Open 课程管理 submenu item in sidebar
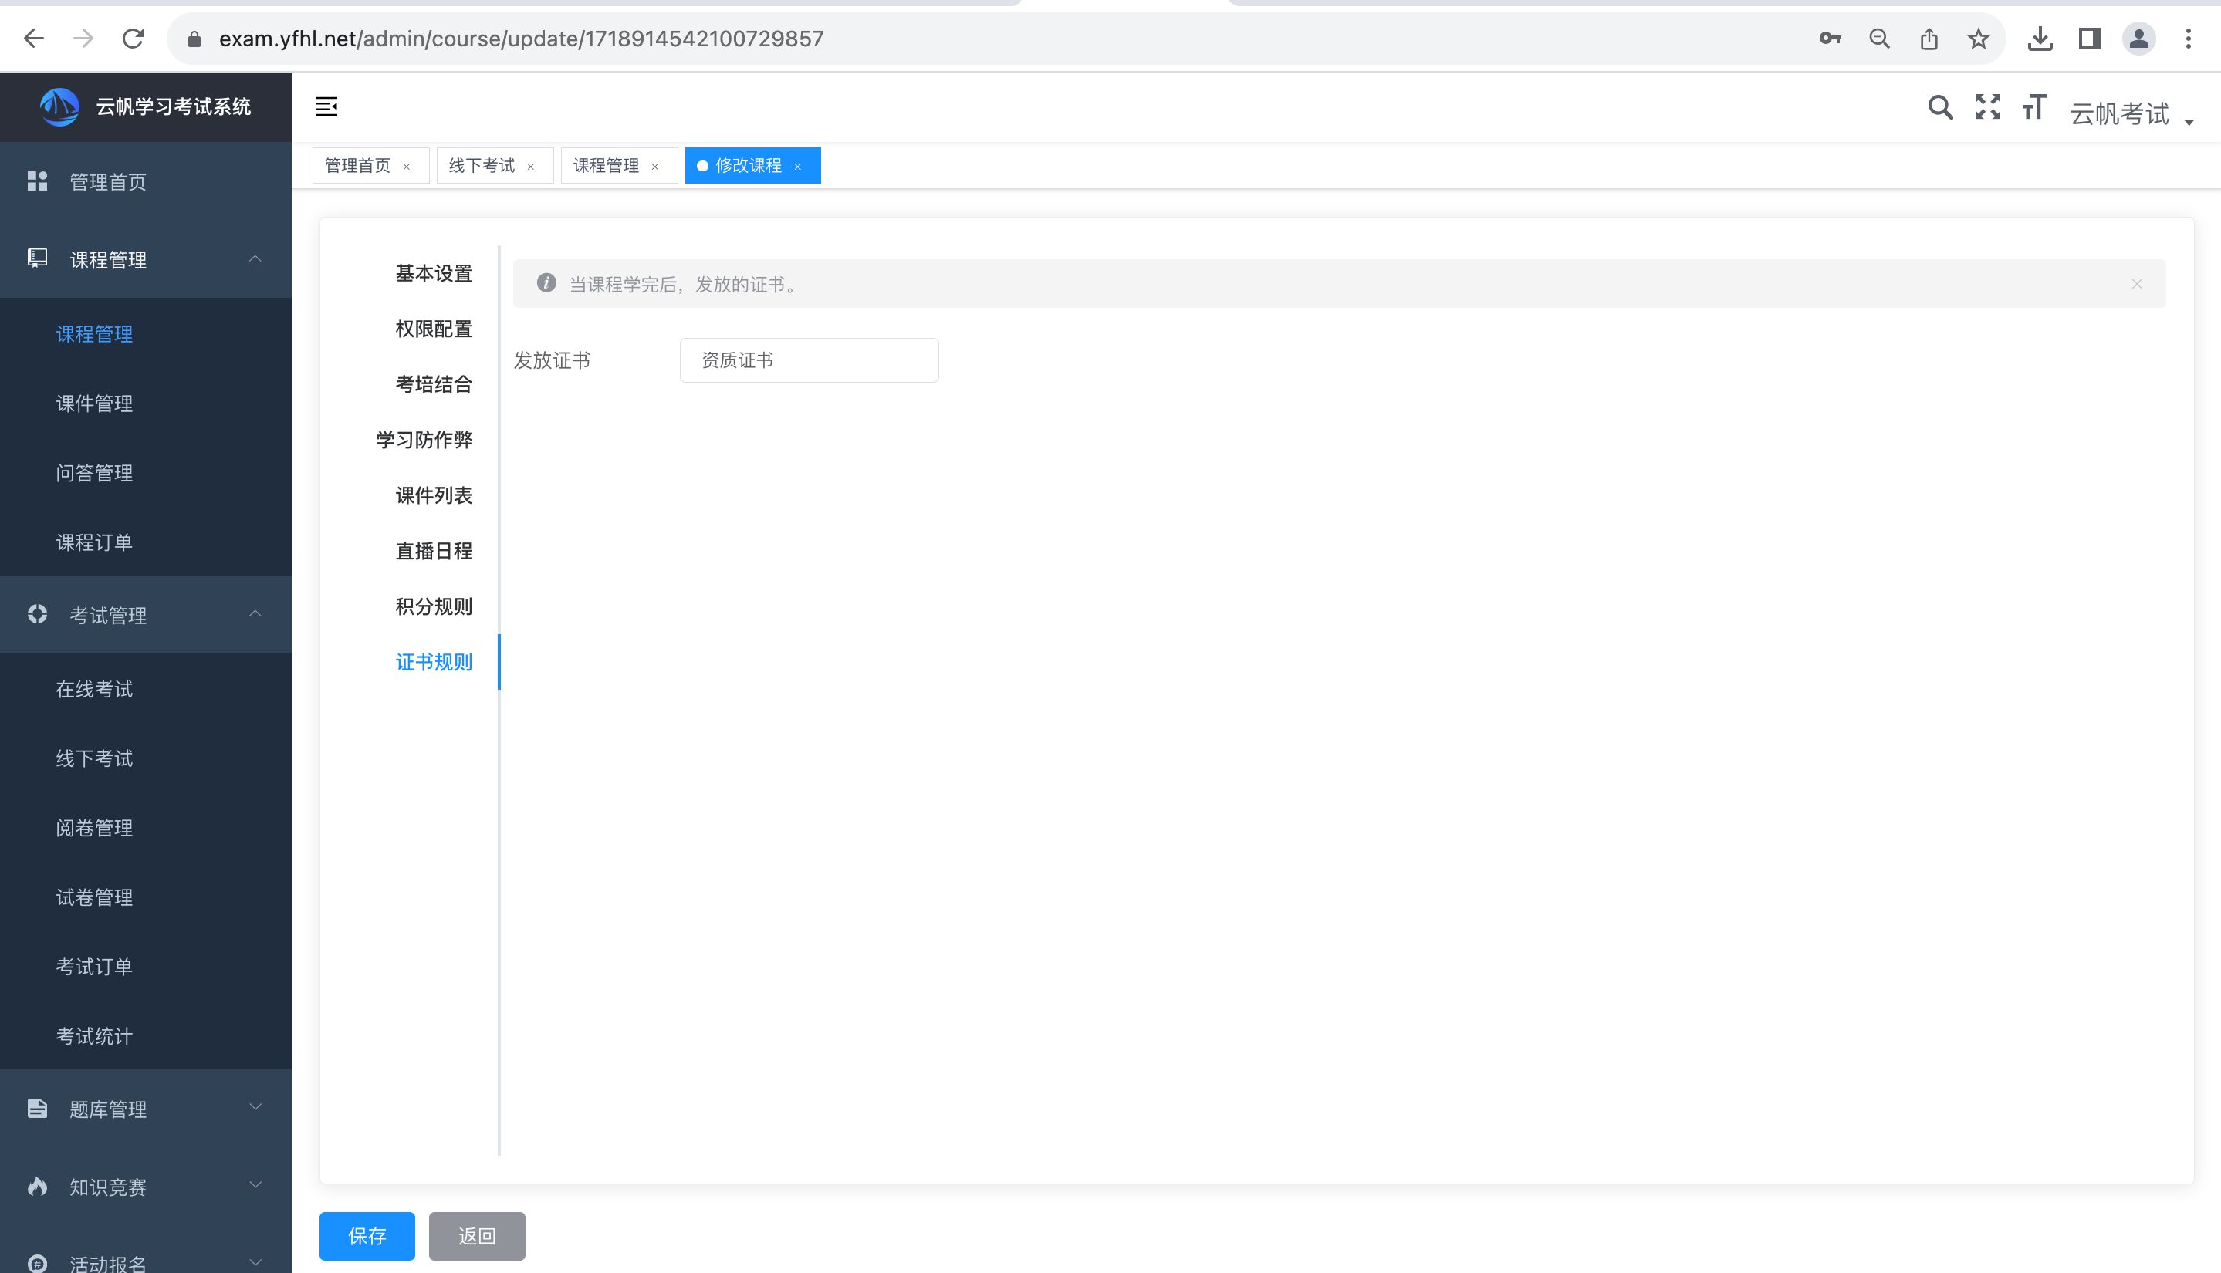Image resolution: width=2221 pixels, height=1273 pixels. coord(145,334)
